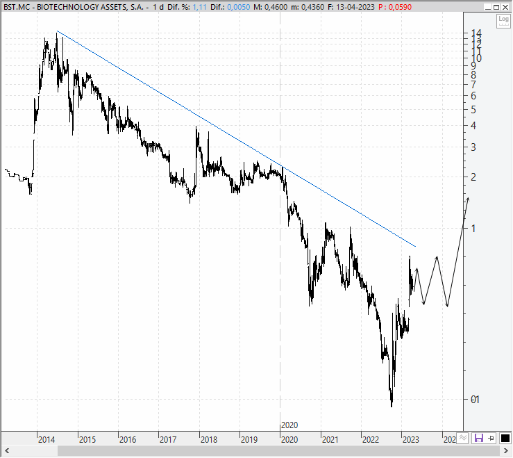Click the scrollbar left arrow
The height and width of the screenshot is (458, 513).
[7, 451]
